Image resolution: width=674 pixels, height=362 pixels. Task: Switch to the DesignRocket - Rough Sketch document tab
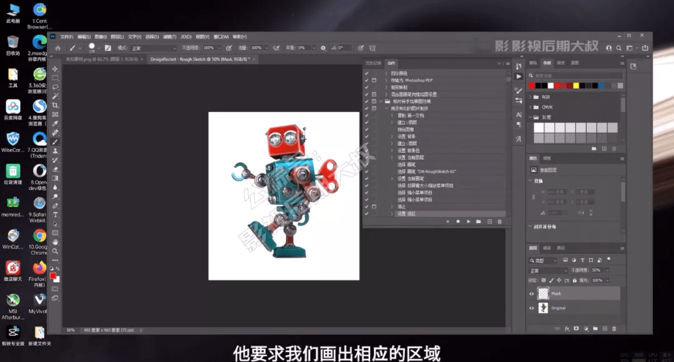click(x=200, y=59)
